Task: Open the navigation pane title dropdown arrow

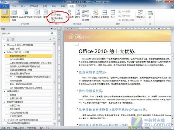Action: 52,28
